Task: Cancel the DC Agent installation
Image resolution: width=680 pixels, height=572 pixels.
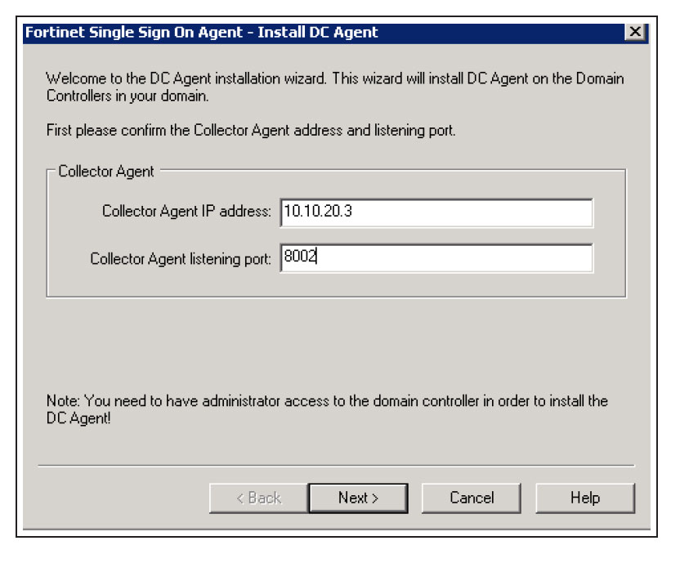Action: click(472, 498)
